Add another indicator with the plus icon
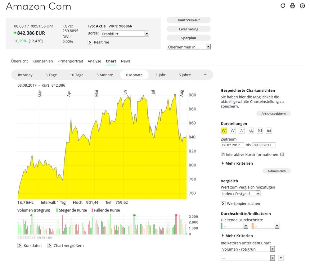 pyautogui.click(x=281, y=258)
